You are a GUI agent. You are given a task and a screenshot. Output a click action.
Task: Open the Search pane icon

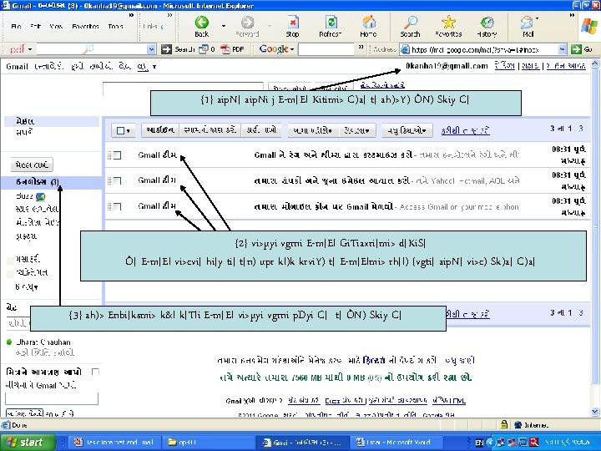pyautogui.click(x=410, y=23)
